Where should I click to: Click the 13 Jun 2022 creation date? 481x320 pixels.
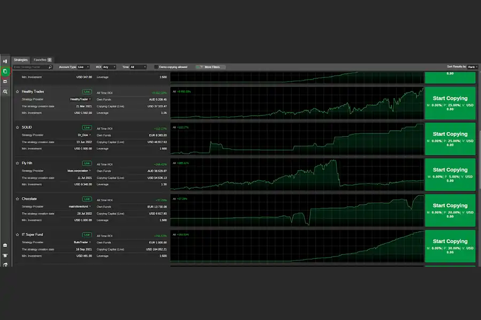coord(84,142)
